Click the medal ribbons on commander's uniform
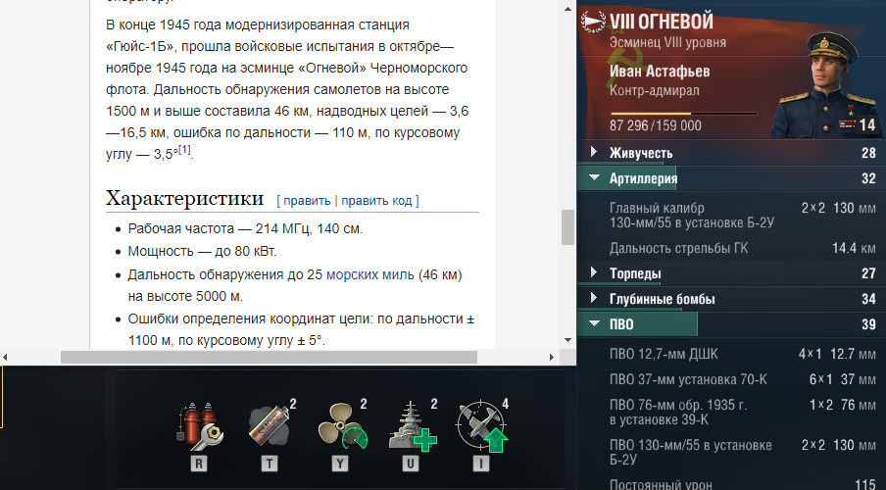This screenshot has height=490, width=886. point(847,123)
